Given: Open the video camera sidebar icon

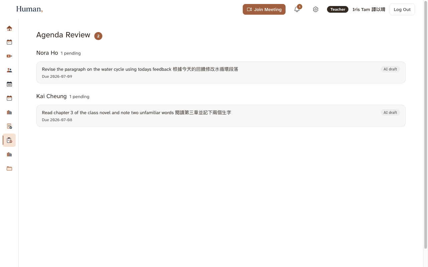Looking at the screenshot, I should tap(9, 56).
